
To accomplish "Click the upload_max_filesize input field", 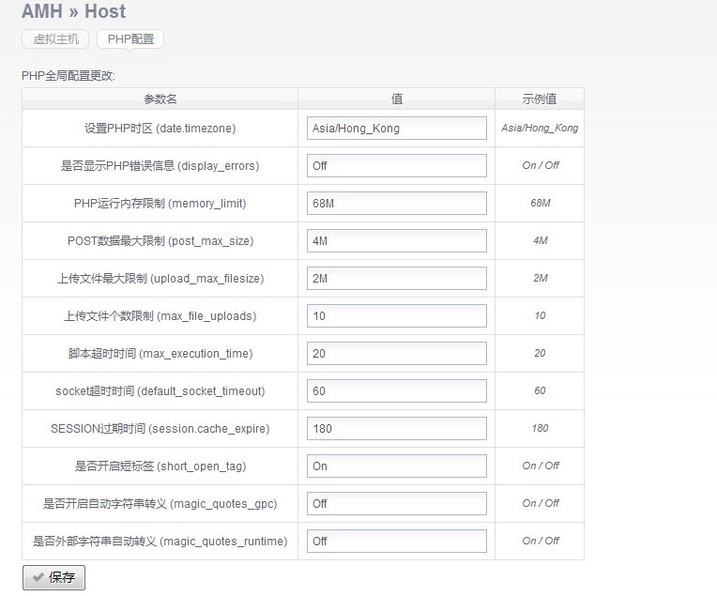I will point(396,279).
